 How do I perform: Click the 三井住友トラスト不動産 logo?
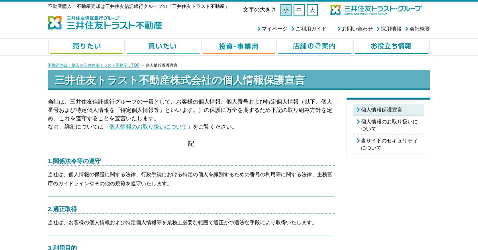[105, 23]
